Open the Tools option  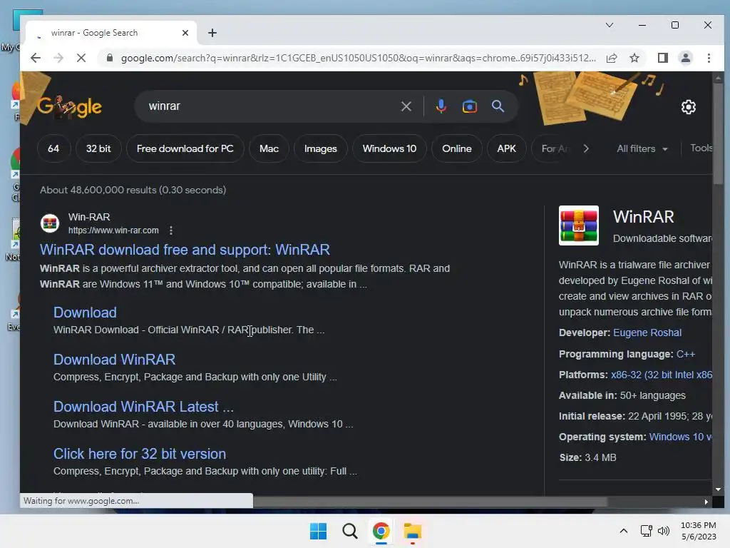[x=701, y=148]
